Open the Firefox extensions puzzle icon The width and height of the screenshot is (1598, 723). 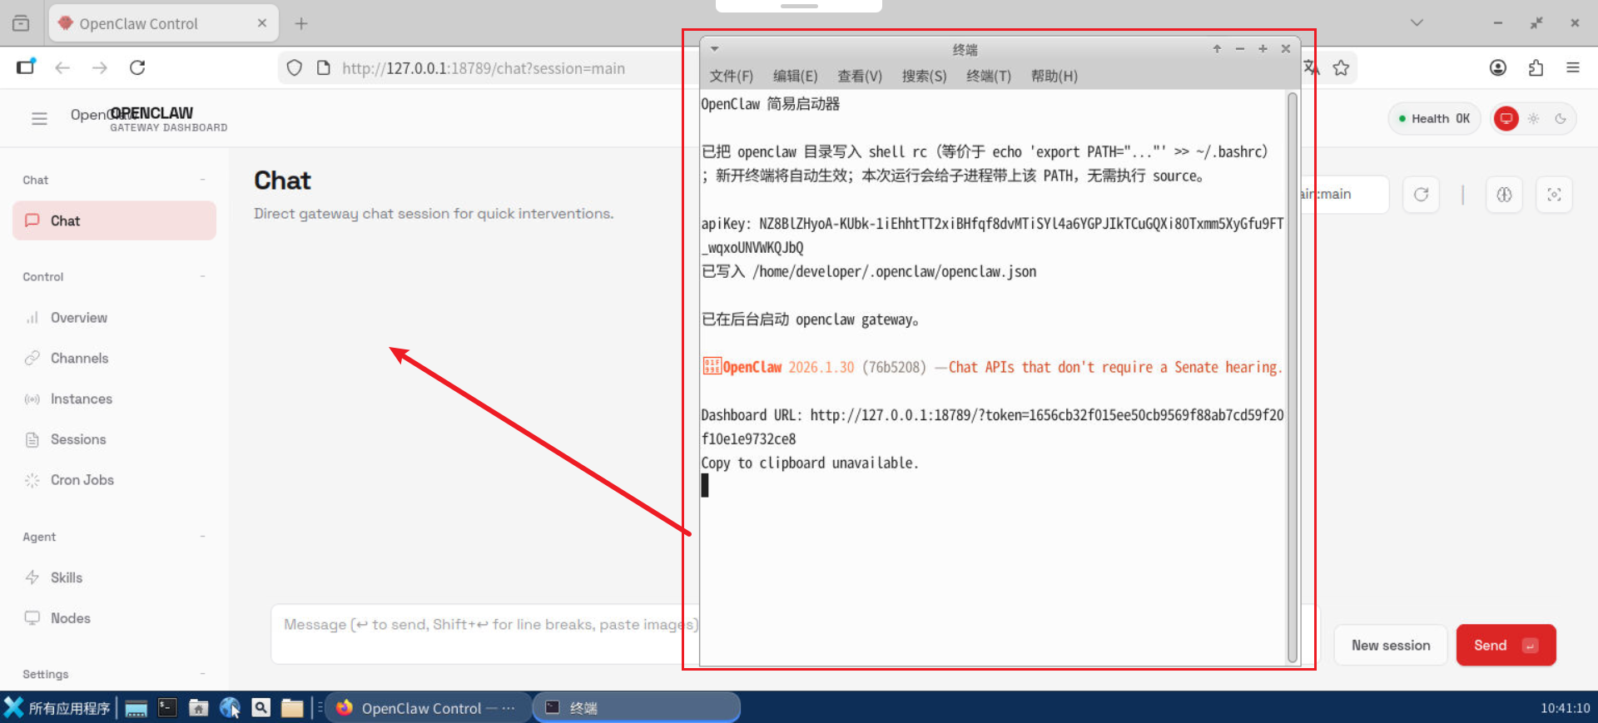[x=1536, y=68]
